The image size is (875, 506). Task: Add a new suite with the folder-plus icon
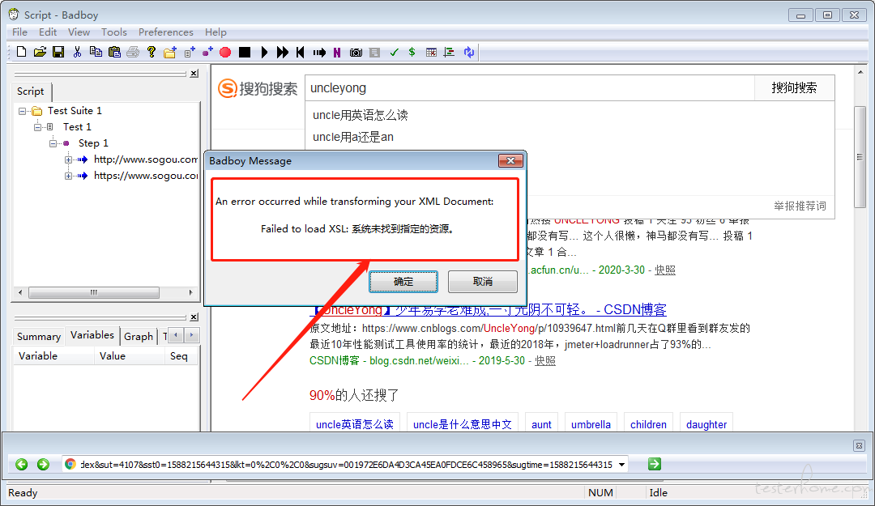click(x=170, y=52)
